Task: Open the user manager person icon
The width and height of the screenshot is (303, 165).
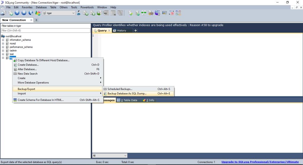Action: pos(79,13)
